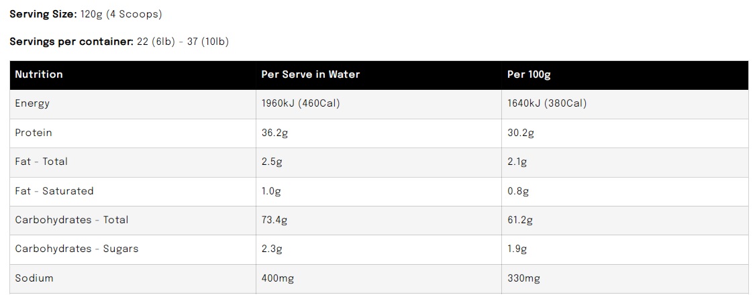Viewport: 755px width, 303px height.
Task: Click the Serving Size label
Action: [x=47, y=13]
